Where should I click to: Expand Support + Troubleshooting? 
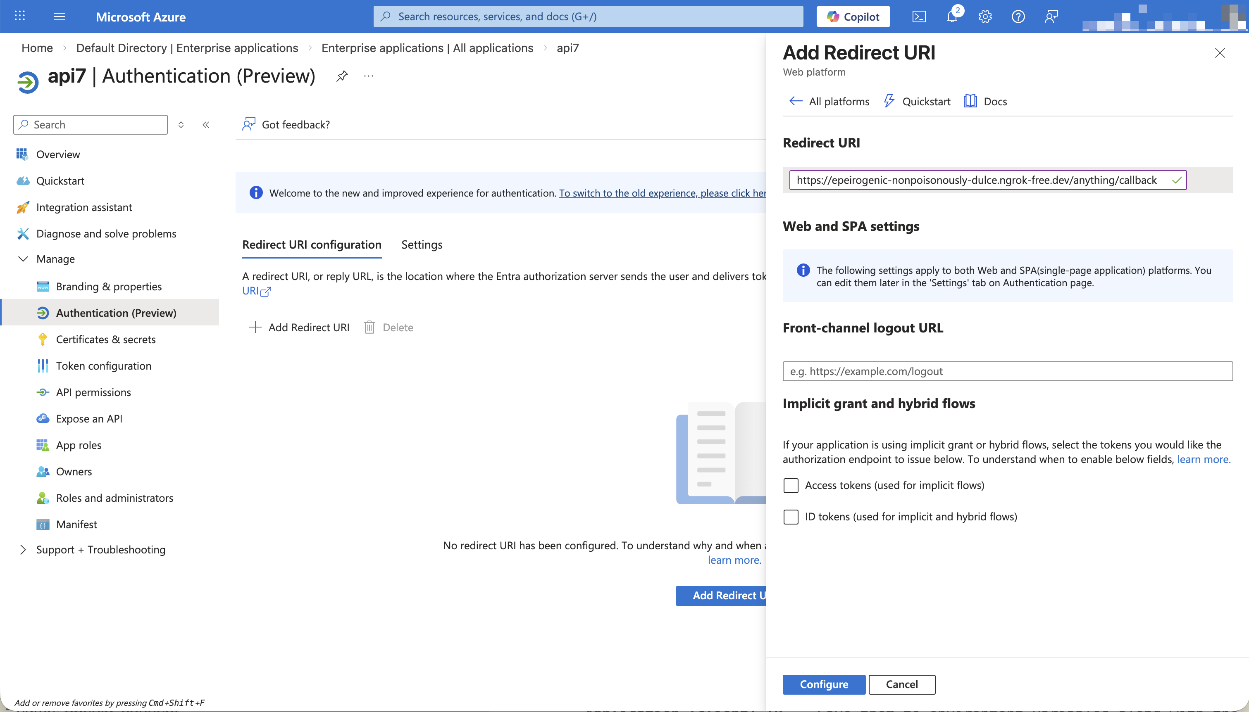click(x=100, y=550)
